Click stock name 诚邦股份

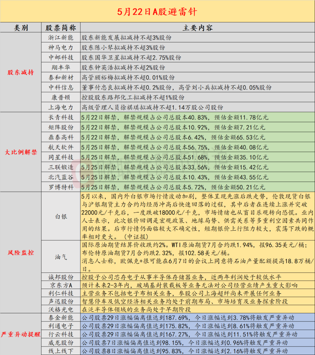61,277
